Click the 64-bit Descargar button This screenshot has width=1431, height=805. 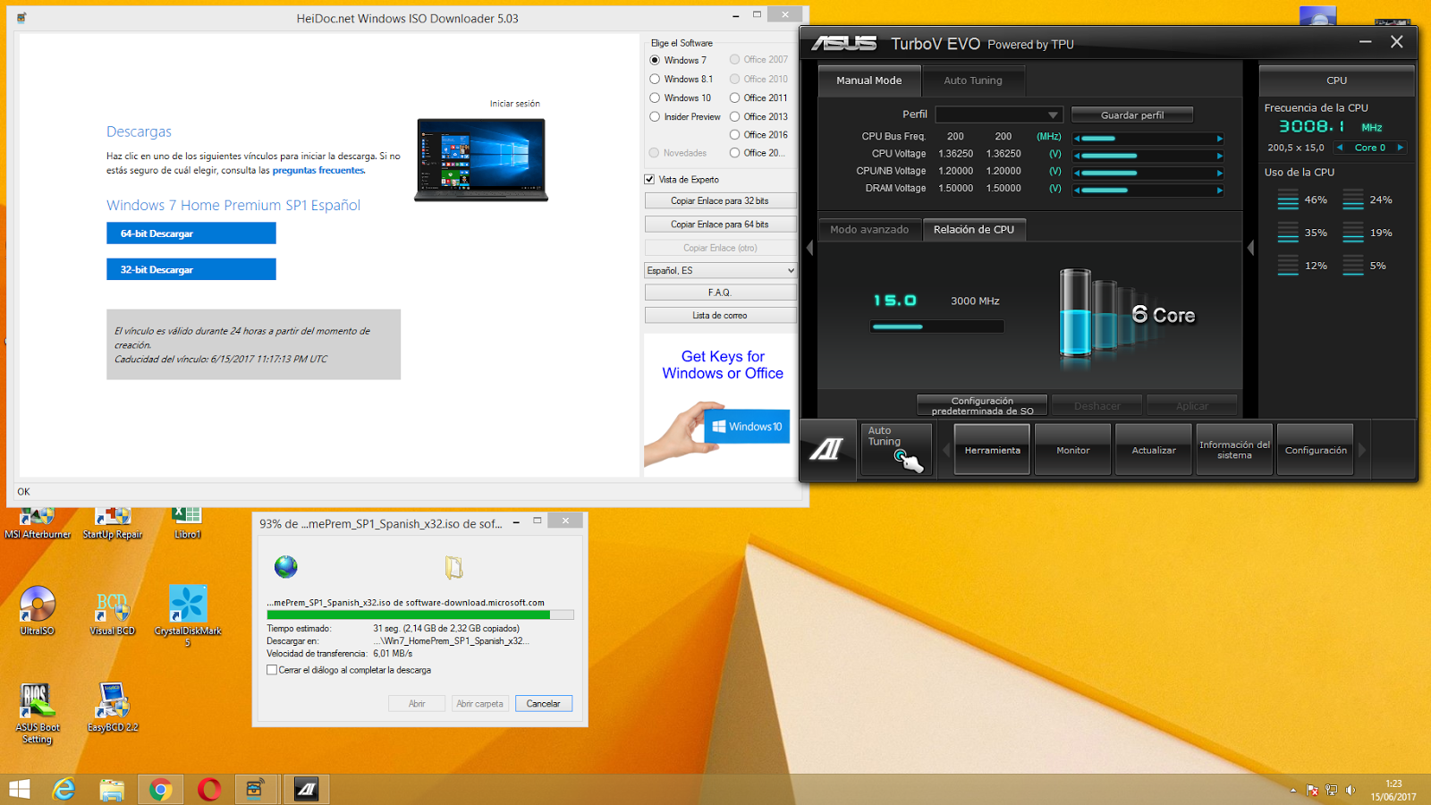(x=191, y=233)
